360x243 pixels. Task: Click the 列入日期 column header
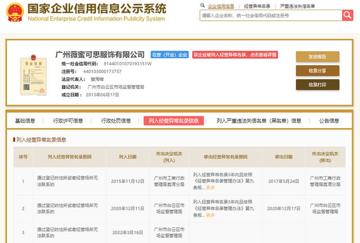[128, 157]
